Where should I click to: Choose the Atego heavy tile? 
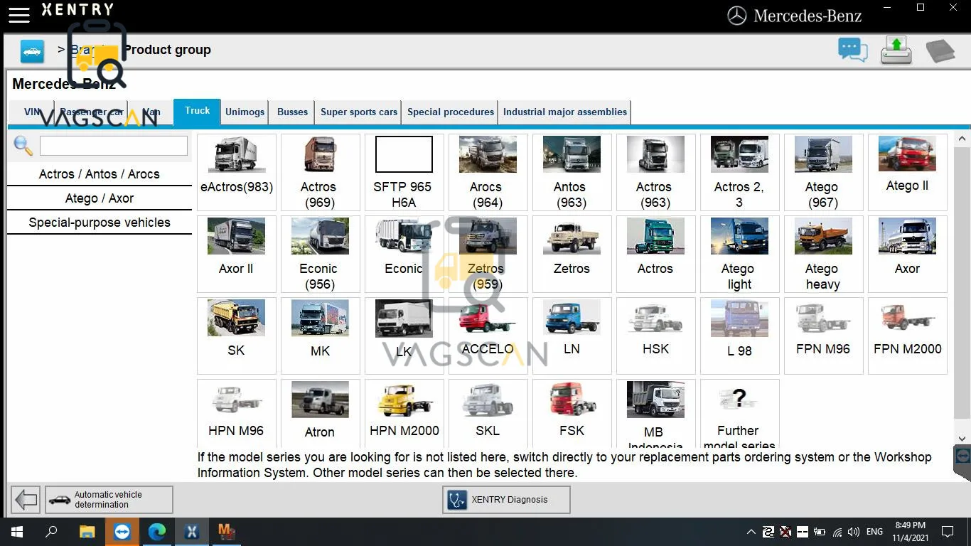pyautogui.click(x=824, y=254)
